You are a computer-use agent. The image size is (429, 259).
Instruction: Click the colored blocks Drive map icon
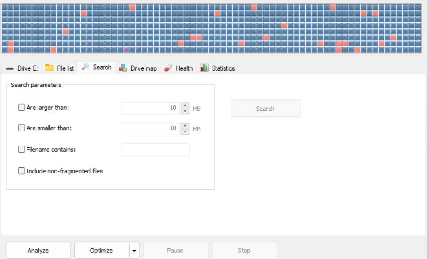pyautogui.click(x=123, y=68)
